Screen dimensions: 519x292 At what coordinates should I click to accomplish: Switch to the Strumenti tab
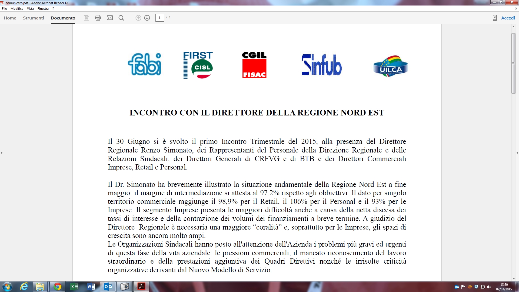point(34,18)
